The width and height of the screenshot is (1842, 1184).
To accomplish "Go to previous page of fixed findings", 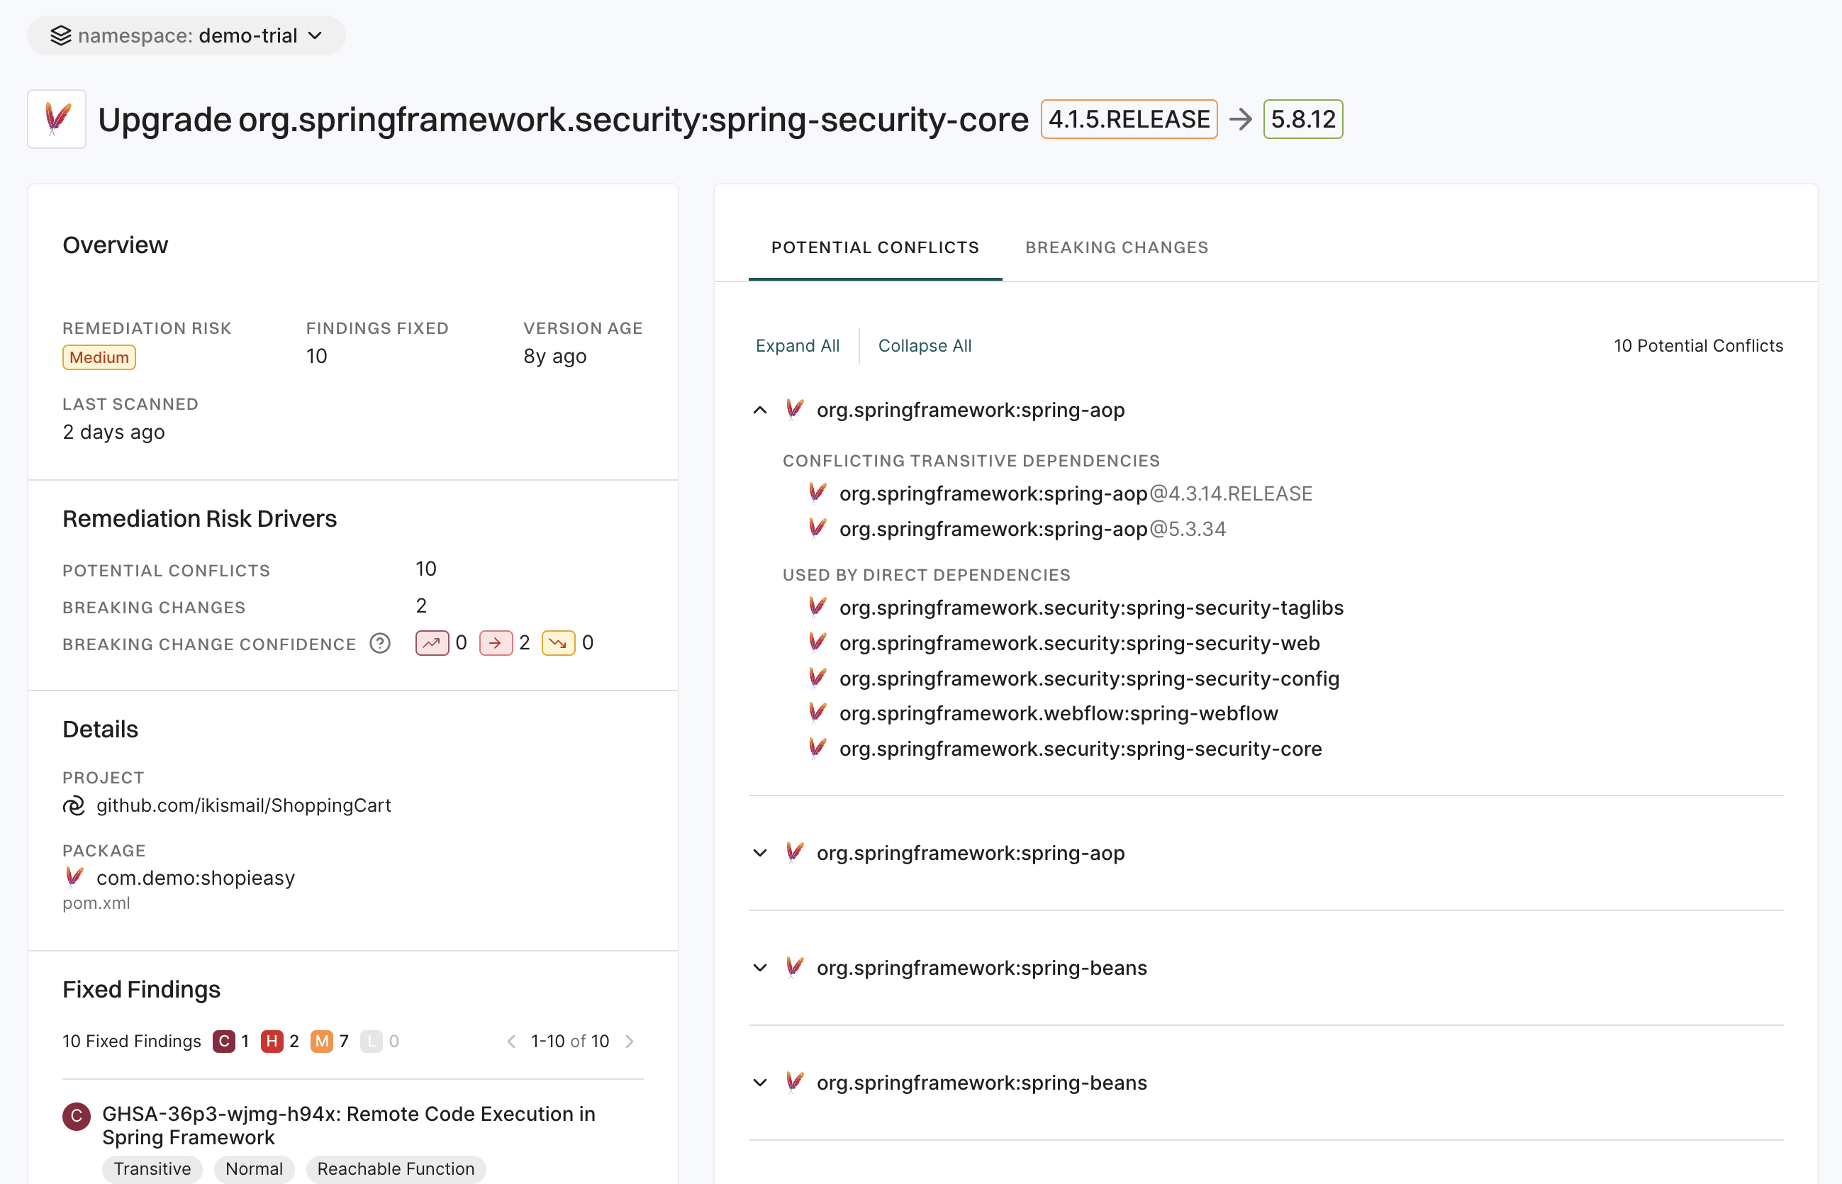I will click(511, 1041).
